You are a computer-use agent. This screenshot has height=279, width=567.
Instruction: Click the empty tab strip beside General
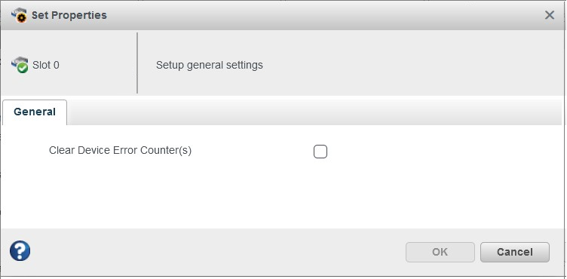314,112
